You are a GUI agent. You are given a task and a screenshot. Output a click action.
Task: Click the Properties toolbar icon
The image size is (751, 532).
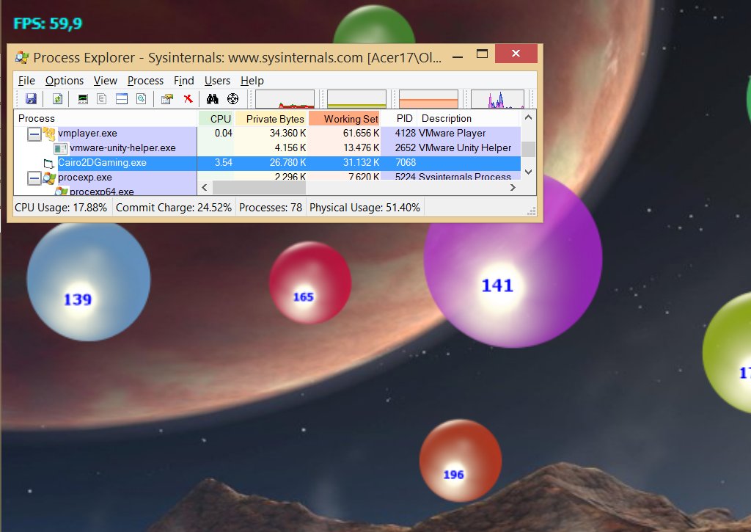tap(166, 99)
